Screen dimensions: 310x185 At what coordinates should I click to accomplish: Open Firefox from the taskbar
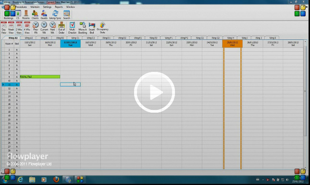(x=56, y=179)
